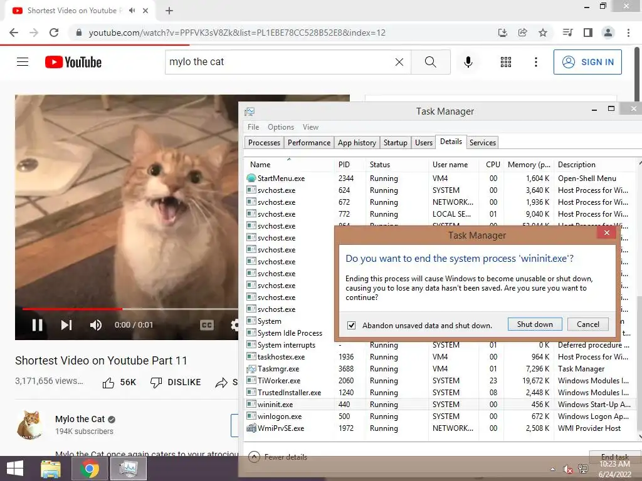Pause the video
Viewport: 642px width, 481px height.
[37, 325]
